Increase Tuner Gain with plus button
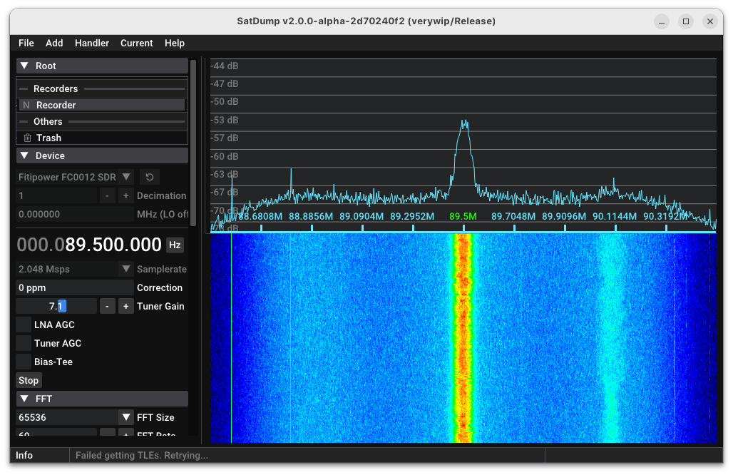 pos(125,306)
